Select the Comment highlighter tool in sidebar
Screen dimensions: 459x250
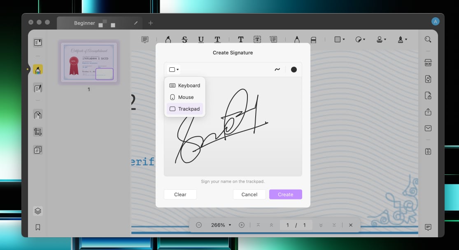(38, 69)
